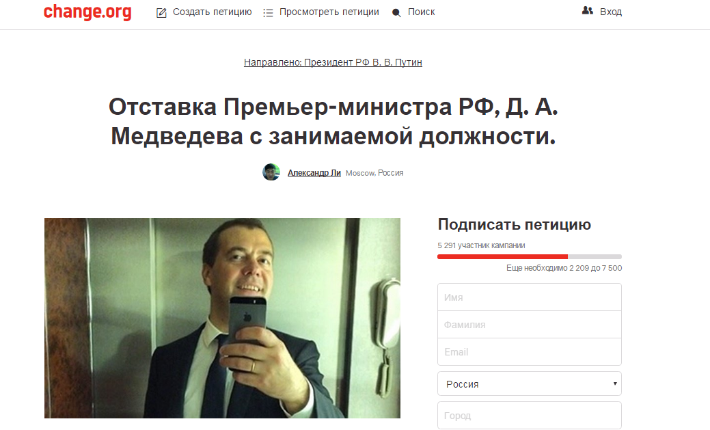Click the people icon next to Вход
The image size is (710, 430).
coord(587,10)
